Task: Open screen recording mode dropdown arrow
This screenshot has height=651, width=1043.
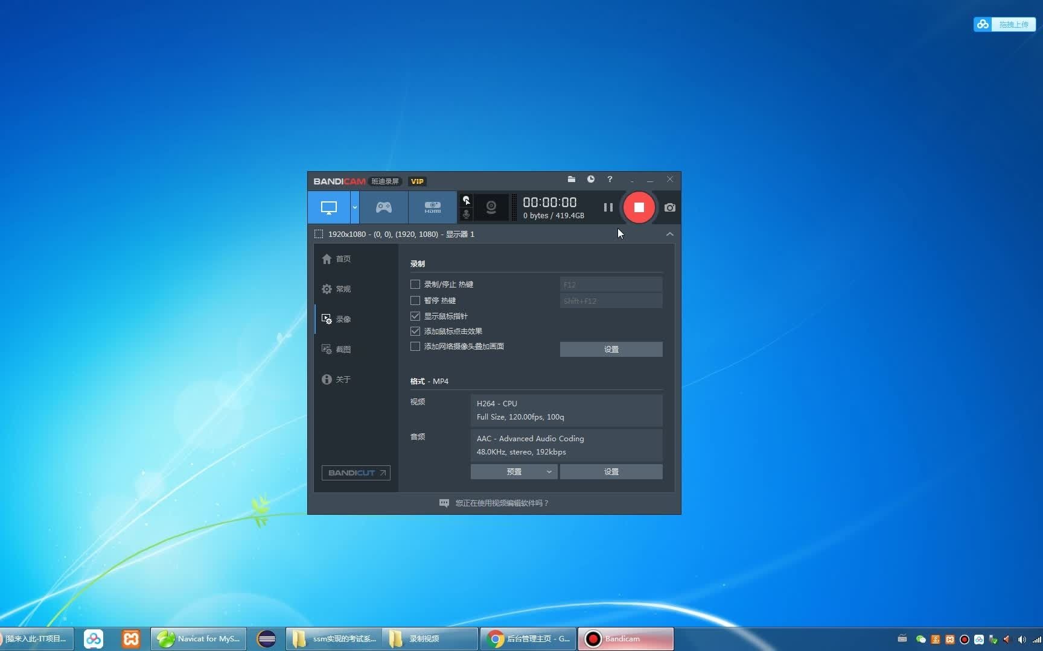Action: (x=355, y=207)
